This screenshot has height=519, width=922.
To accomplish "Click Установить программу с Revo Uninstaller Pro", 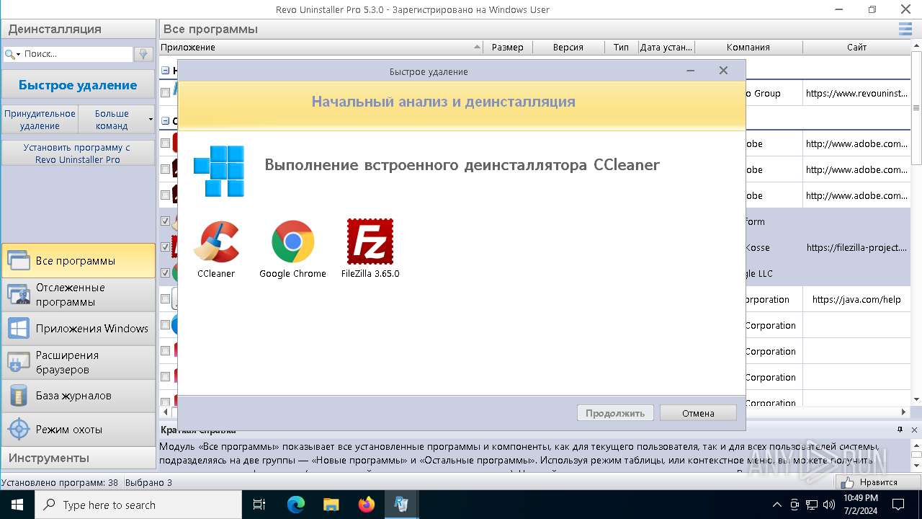I will coord(78,153).
